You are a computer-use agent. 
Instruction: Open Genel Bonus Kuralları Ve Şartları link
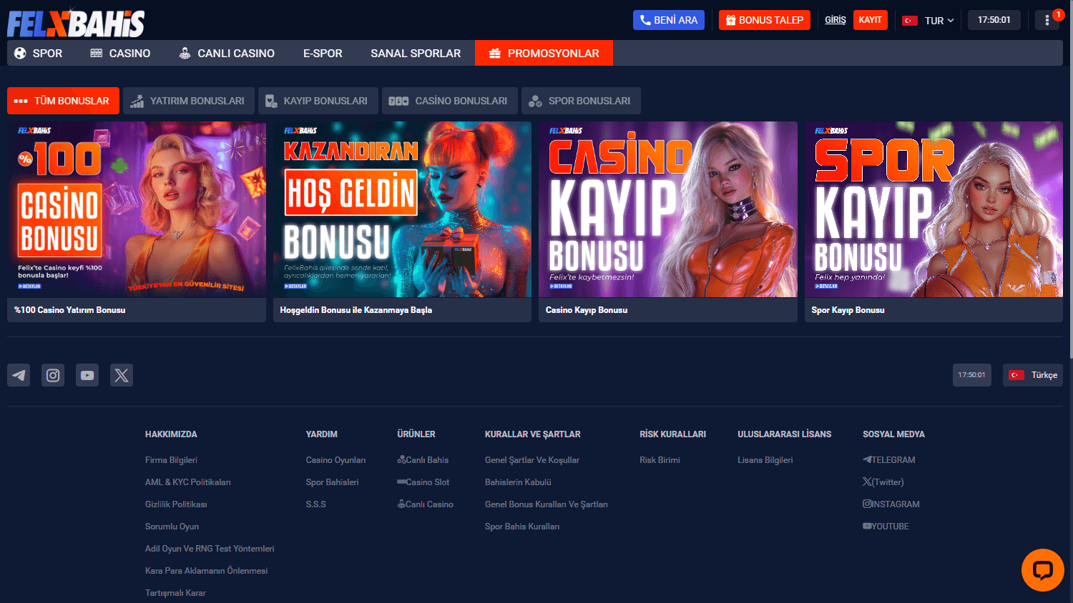tap(547, 504)
